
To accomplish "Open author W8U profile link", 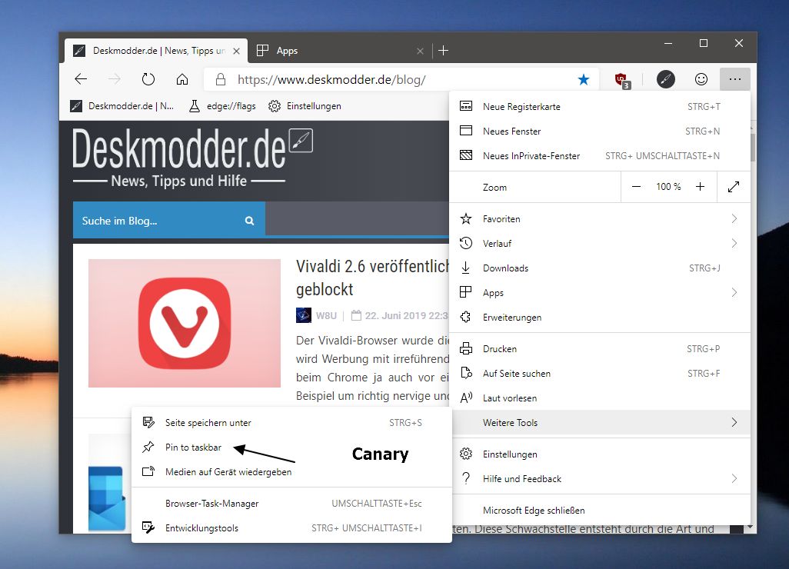I will coord(325,316).
